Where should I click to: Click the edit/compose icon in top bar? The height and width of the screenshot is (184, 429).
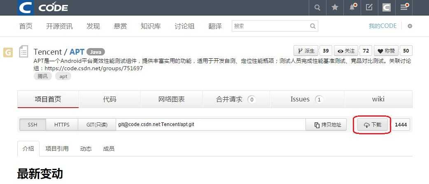coord(369,8)
